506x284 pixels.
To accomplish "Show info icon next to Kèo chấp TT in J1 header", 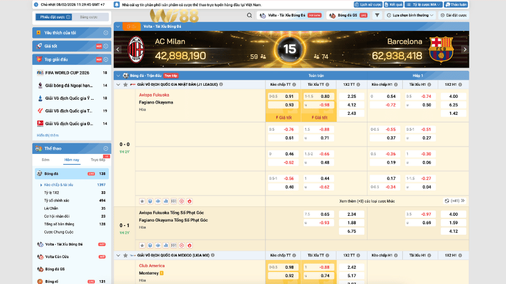I will point(294,85).
